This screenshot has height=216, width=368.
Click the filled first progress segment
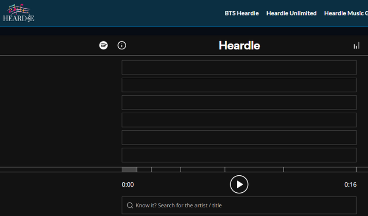[x=129, y=170]
